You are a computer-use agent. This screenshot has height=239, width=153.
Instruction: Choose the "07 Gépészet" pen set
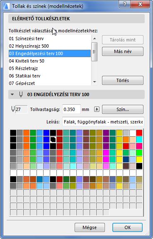pyautogui.click(x=50, y=83)
